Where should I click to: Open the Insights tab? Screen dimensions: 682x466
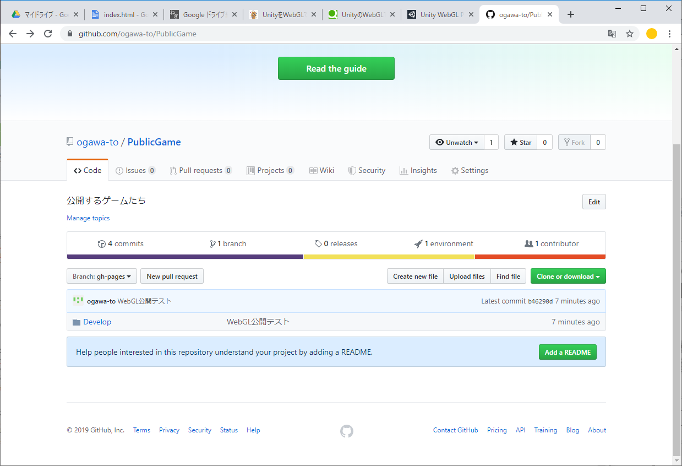(x=418, y=170)
